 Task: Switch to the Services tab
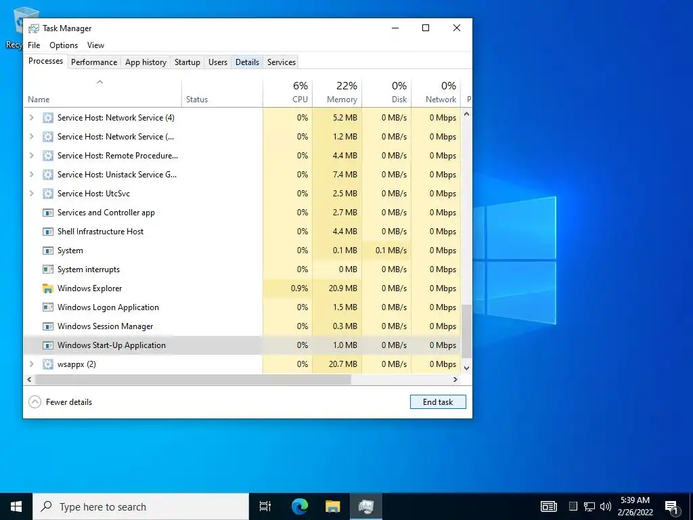click(x=282, y=62)
